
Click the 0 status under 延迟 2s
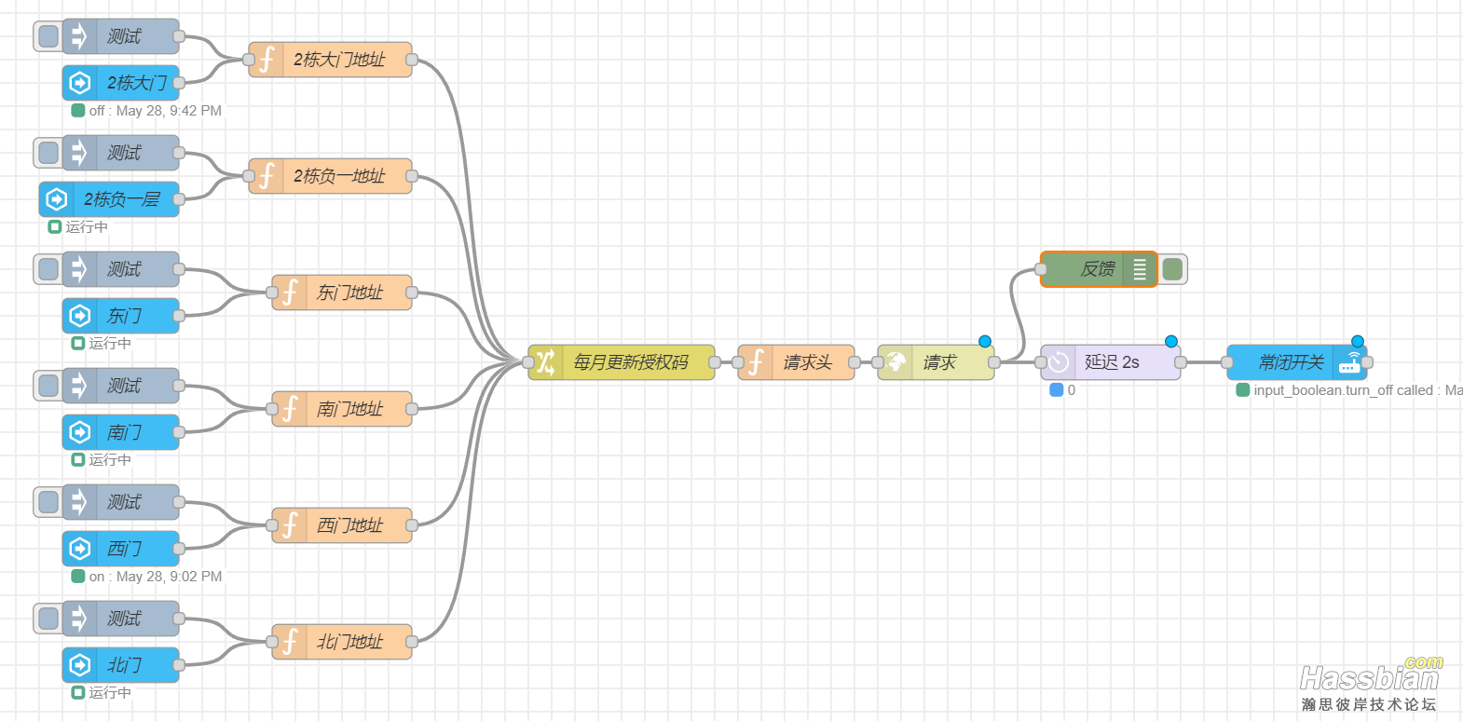1072,390
